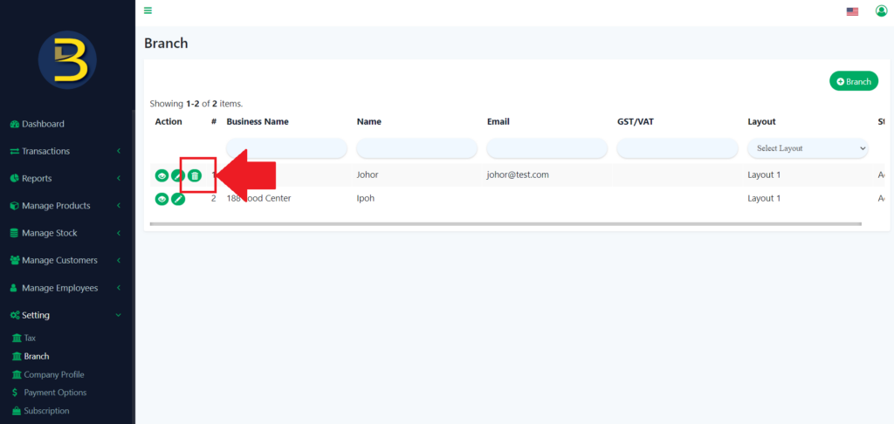Click the horizontal scrollbar under the table
The height and width of the screenshot is (424, 894).
tap(505, 224)
